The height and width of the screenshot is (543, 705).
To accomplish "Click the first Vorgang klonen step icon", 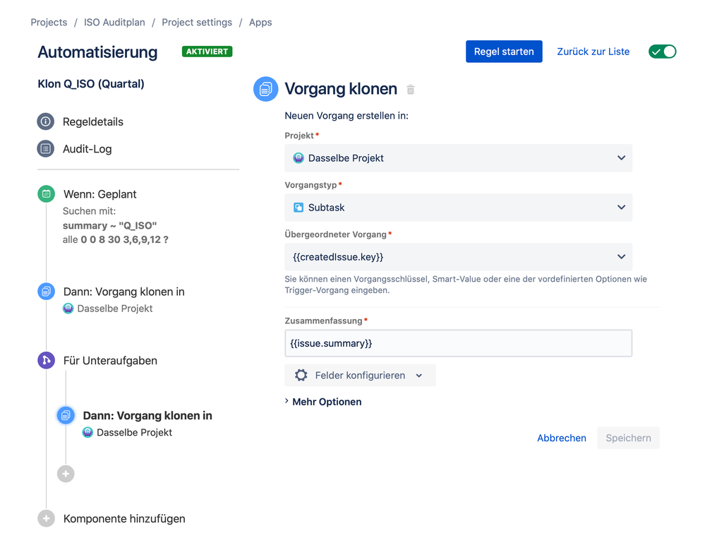I will [x=46, y=292].
